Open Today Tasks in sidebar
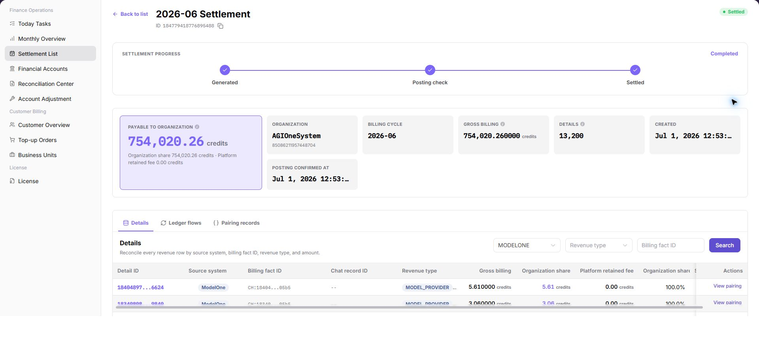 pyautogui.click(x=50, y=24)
